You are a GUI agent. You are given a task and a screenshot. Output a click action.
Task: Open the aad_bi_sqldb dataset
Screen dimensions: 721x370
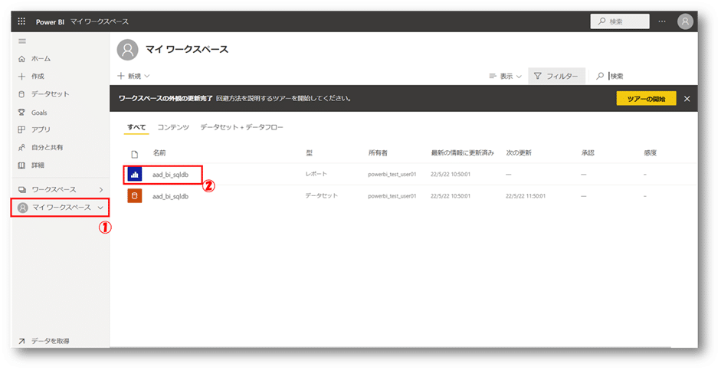[x=171, y=197]
